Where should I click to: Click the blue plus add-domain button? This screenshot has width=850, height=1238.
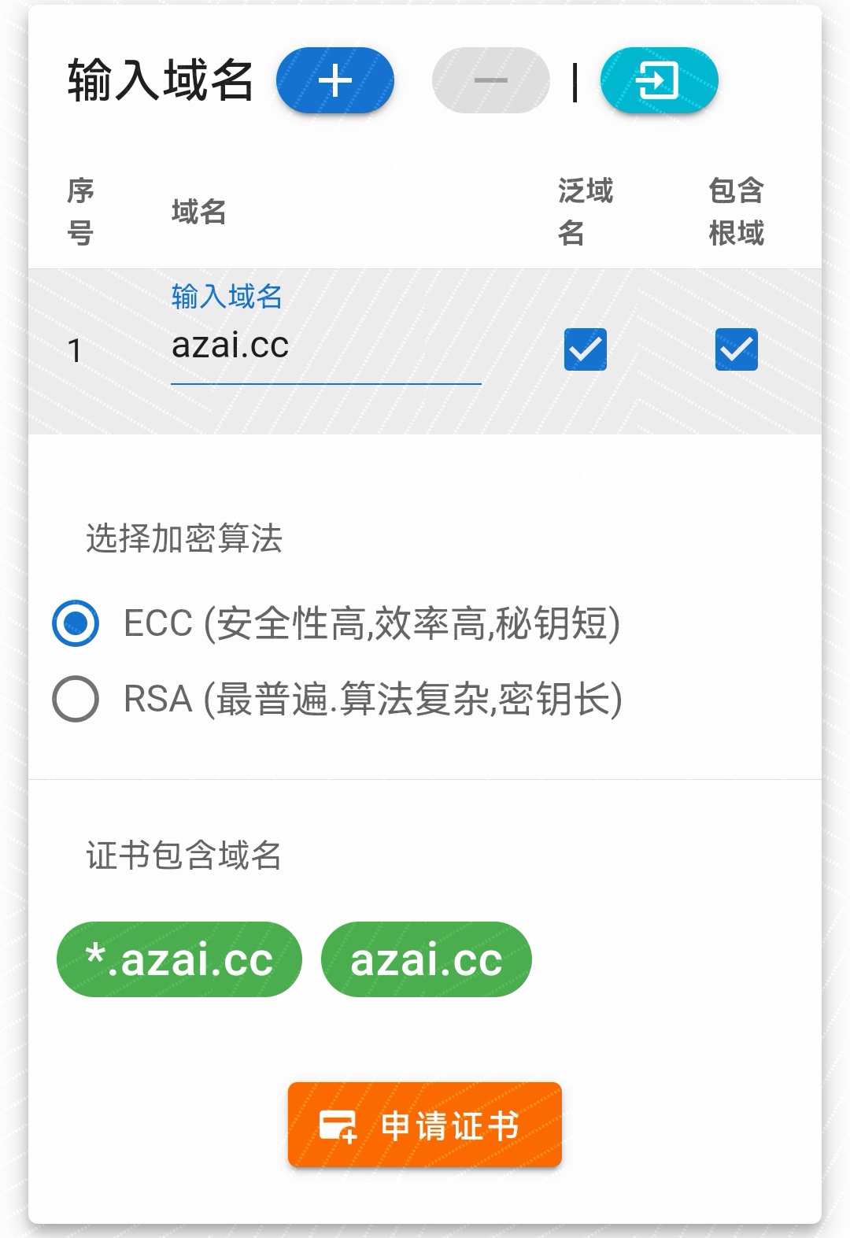pyautogui.click(x=335, y=80)
